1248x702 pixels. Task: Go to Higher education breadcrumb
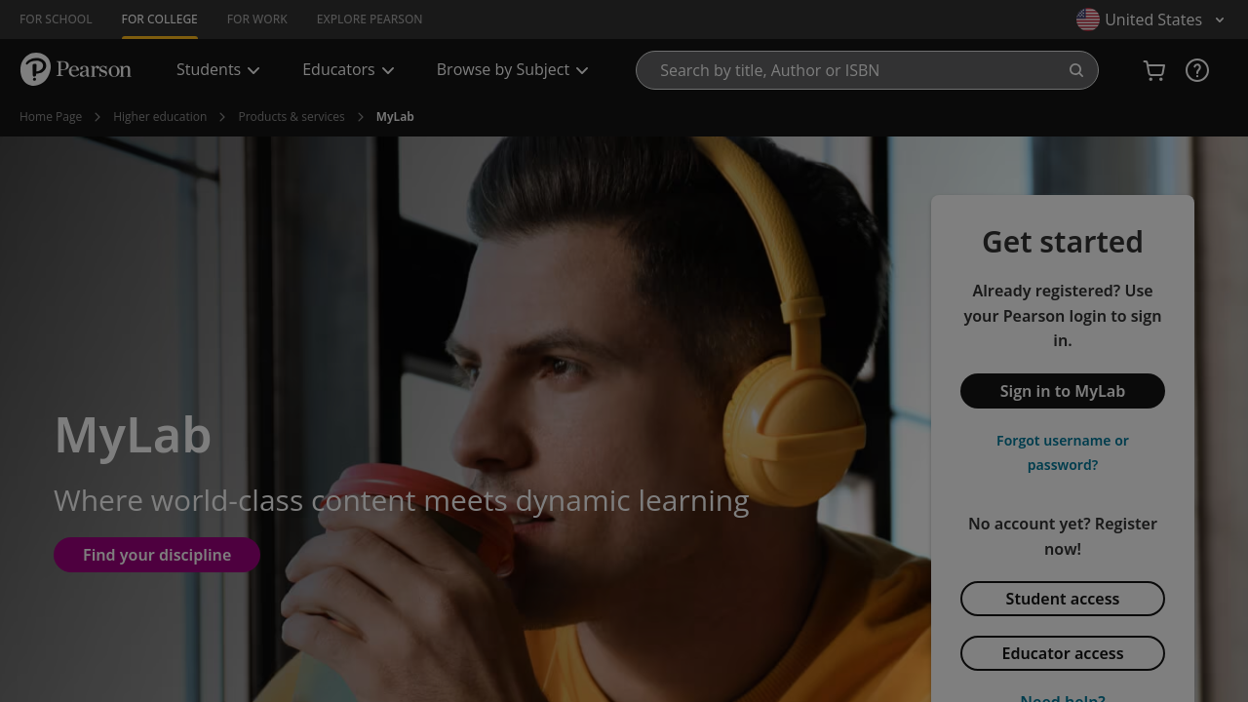pos(160,117)
